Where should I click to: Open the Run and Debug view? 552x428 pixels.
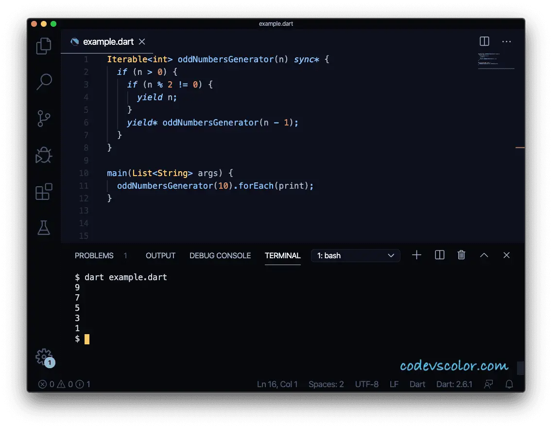[x=44, y=155]
